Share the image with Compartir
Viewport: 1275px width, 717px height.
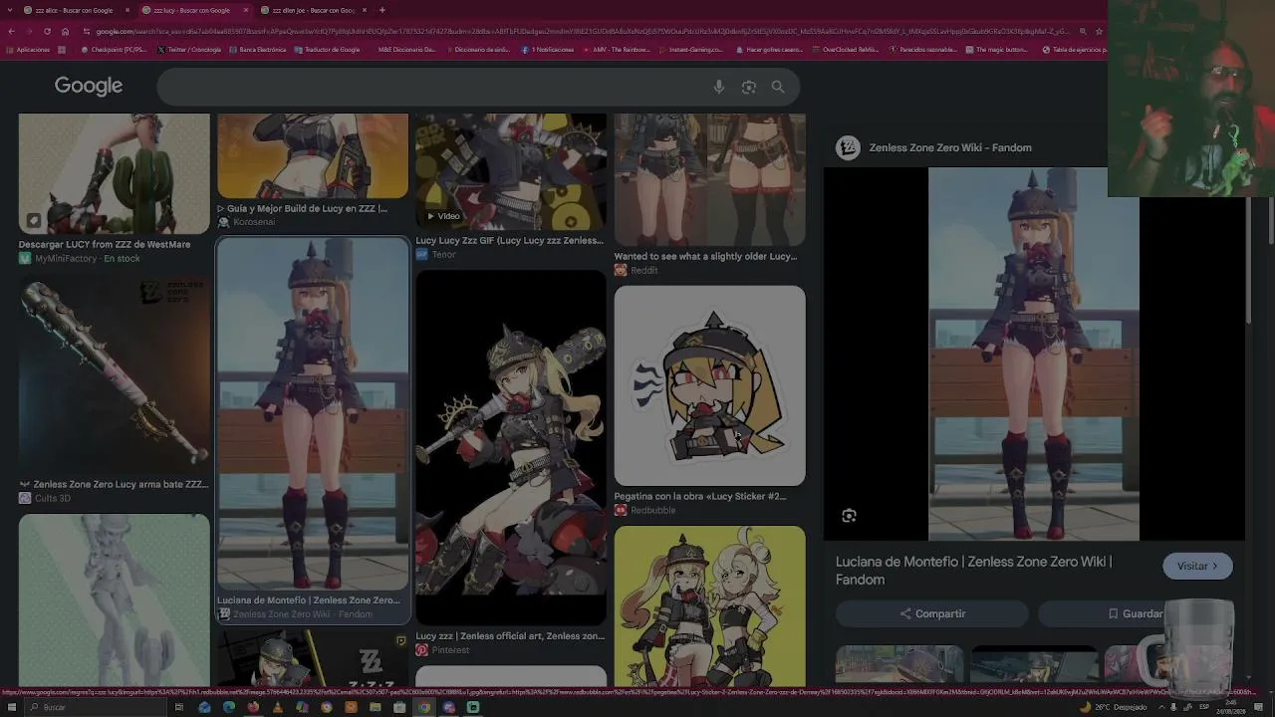tap(932, 613)
